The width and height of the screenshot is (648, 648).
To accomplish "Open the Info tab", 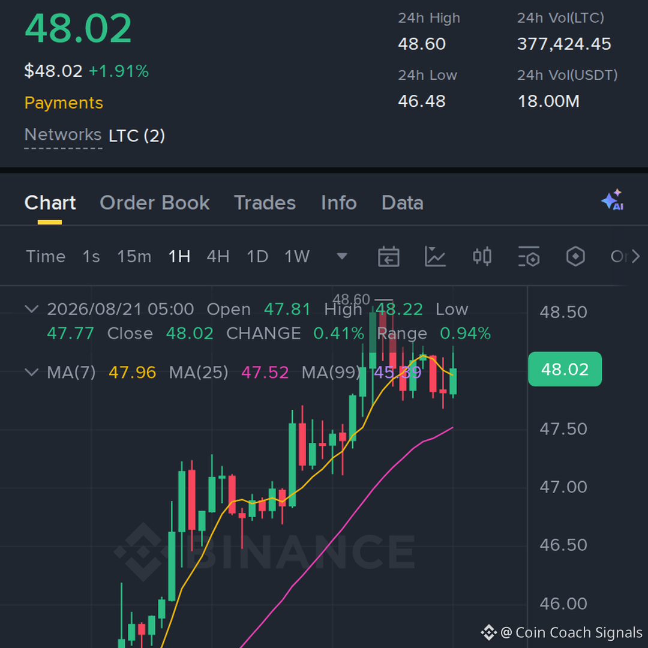I will click(x=339, y=203).
